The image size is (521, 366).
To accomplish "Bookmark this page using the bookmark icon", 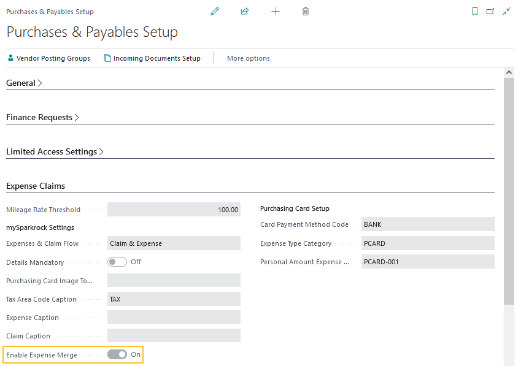I will click(x=474, y=11).
